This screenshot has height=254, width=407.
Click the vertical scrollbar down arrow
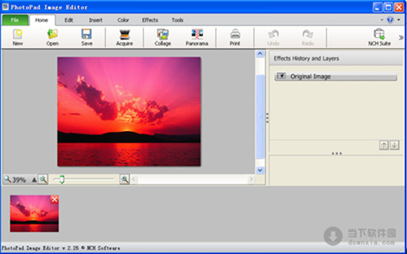(260, 170)
